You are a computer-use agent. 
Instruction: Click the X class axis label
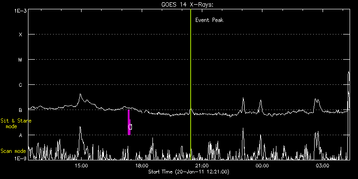tap(21, 34)
